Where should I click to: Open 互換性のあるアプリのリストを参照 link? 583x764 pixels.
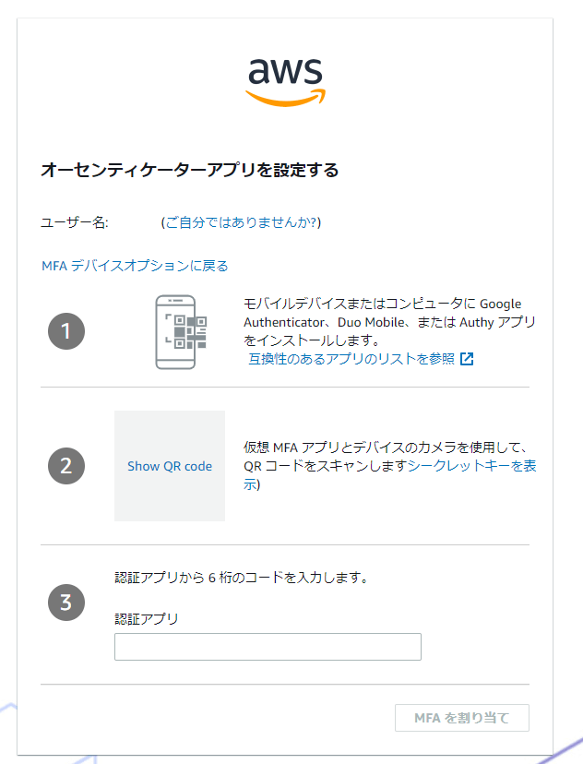[x=351, y=359]
